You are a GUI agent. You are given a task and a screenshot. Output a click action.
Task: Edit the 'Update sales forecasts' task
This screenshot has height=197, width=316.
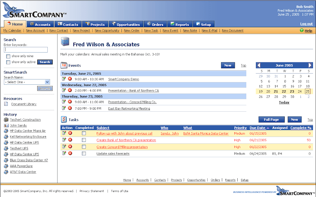click(x=64, y=153)
